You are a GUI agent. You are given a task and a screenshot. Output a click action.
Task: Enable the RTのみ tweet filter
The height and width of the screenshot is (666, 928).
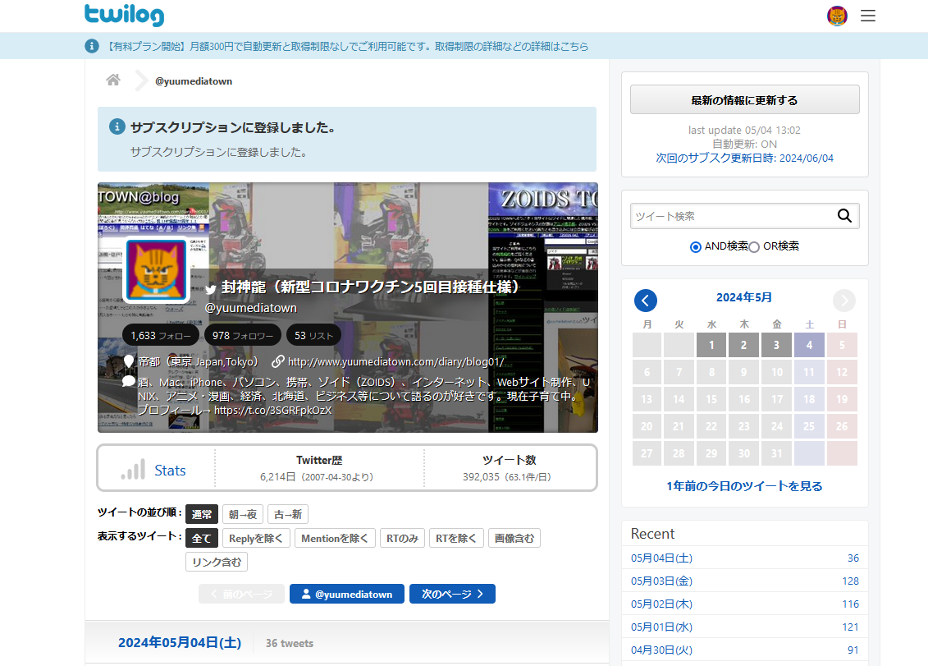pos(402,538)
